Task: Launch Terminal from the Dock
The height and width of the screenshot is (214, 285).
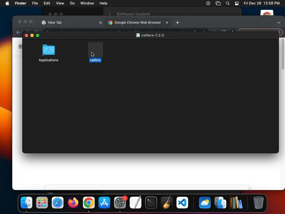Action: tap(151, 203)
